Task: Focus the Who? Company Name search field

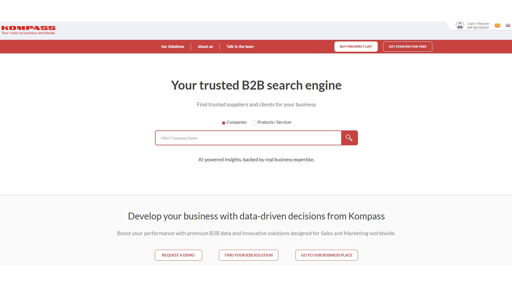Action: tap(248, 138)
